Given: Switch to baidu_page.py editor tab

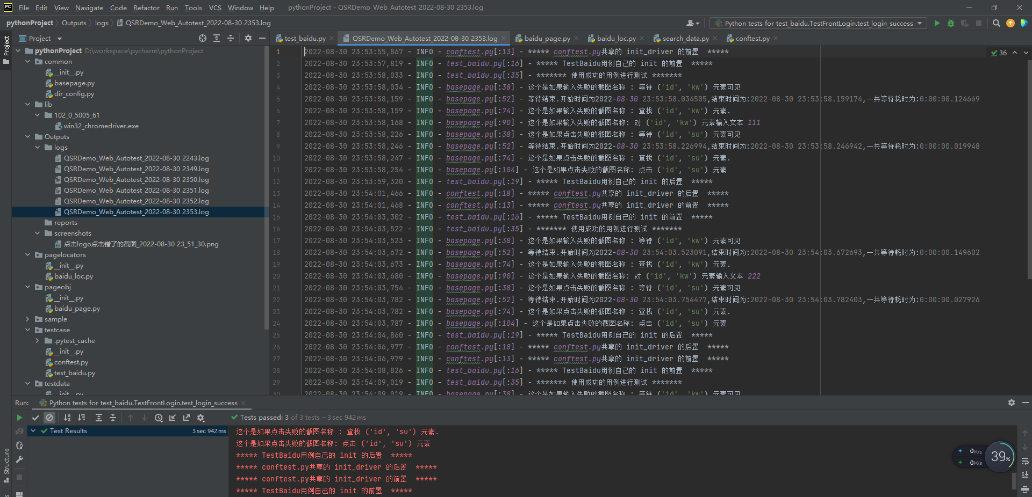Looking at the screenshot, I should (x=547, y=38).
